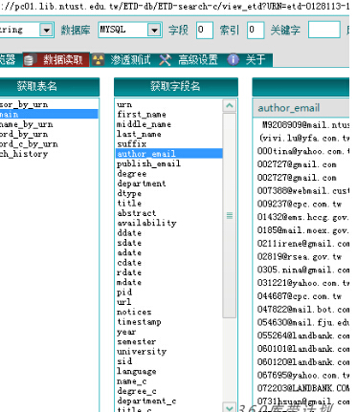Click the 关键字 input field
This screenshot has width=357, height=412.
[324, 30]
